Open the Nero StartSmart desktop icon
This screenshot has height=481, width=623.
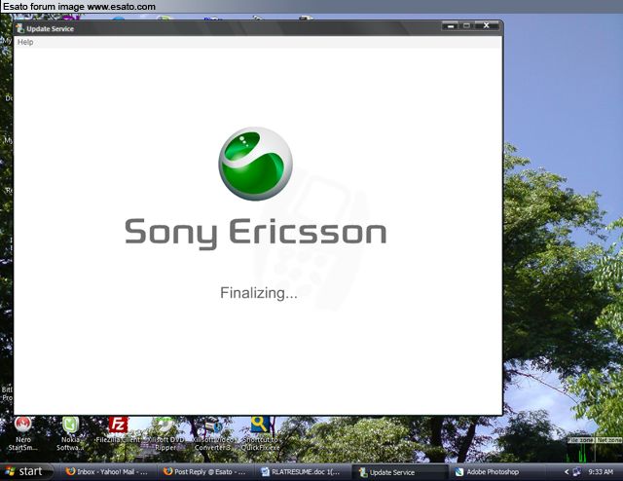23,433
